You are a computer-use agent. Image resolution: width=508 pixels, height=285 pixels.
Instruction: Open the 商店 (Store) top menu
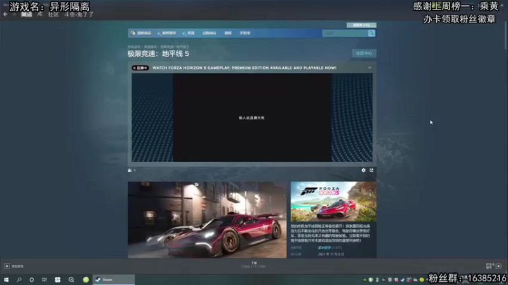[27, 14]
